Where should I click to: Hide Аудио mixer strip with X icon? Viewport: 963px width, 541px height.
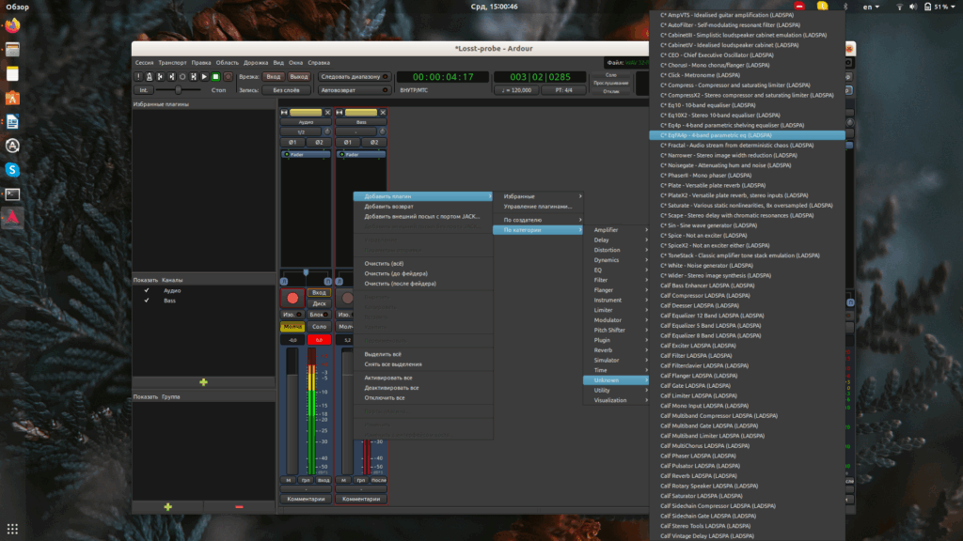coord(327,113)
